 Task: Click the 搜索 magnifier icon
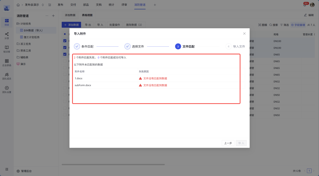271,25
